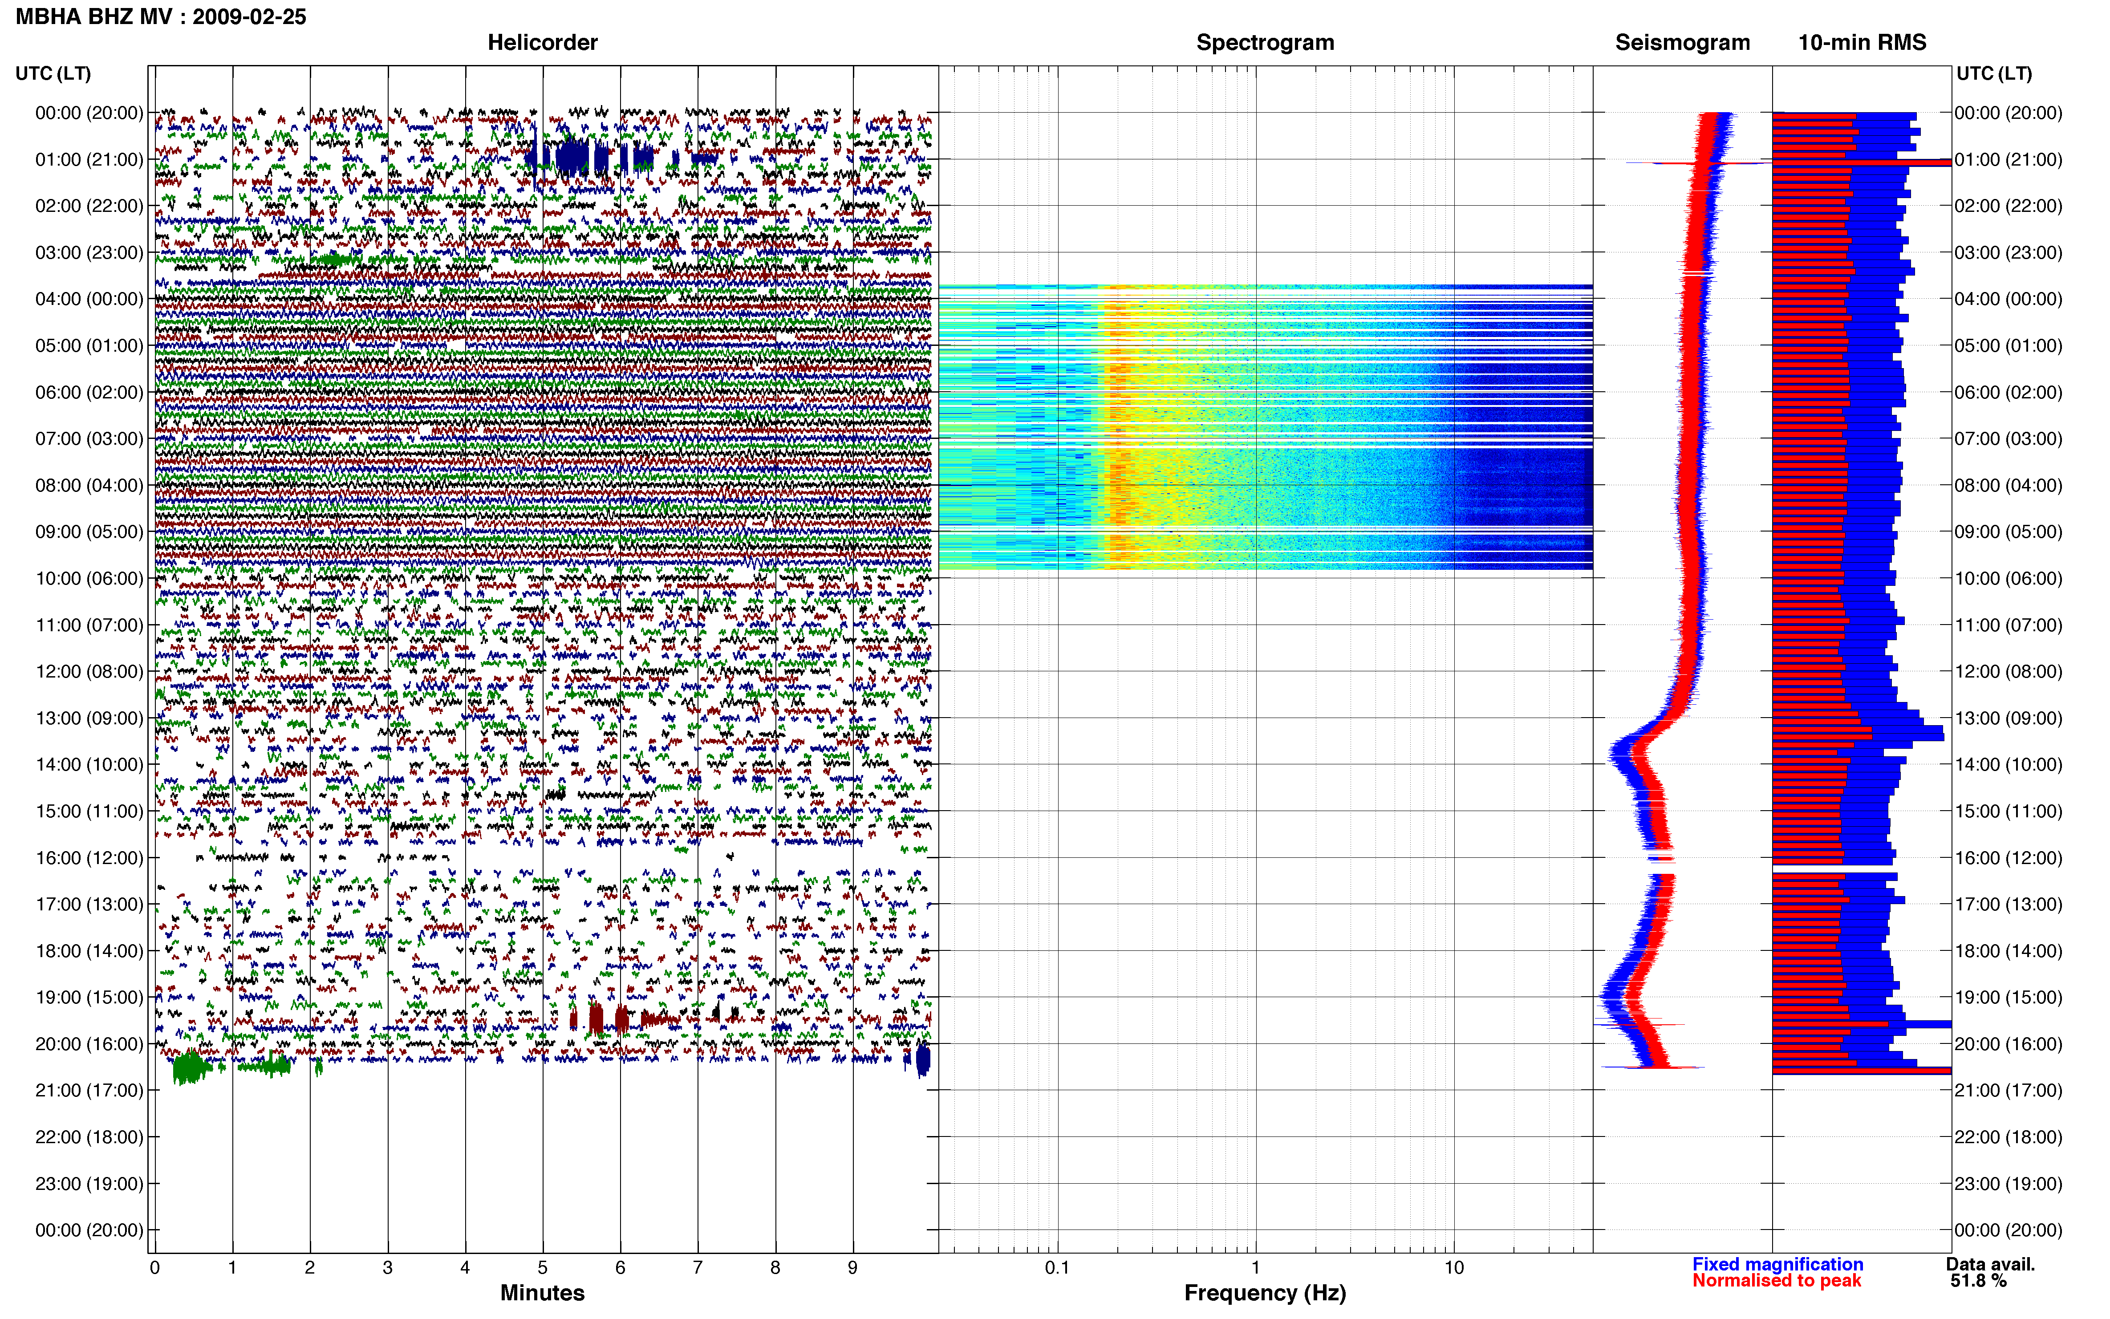The width and height of the screenshot is (2110, 1319).
Task: Select left time label '20:00 (16:00)'
Action: (89, 1044)
